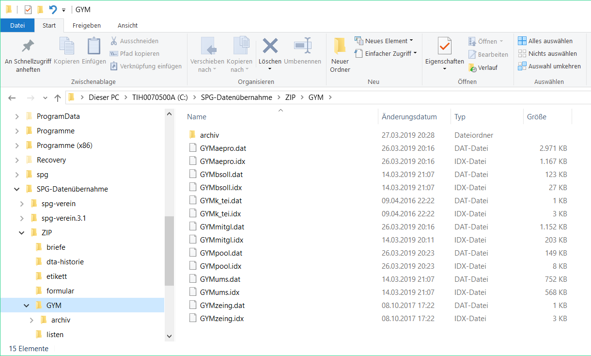Select the GYMmitgl.dat file
Viewport: 591px width, 356px height.
(x=221, y=227)
